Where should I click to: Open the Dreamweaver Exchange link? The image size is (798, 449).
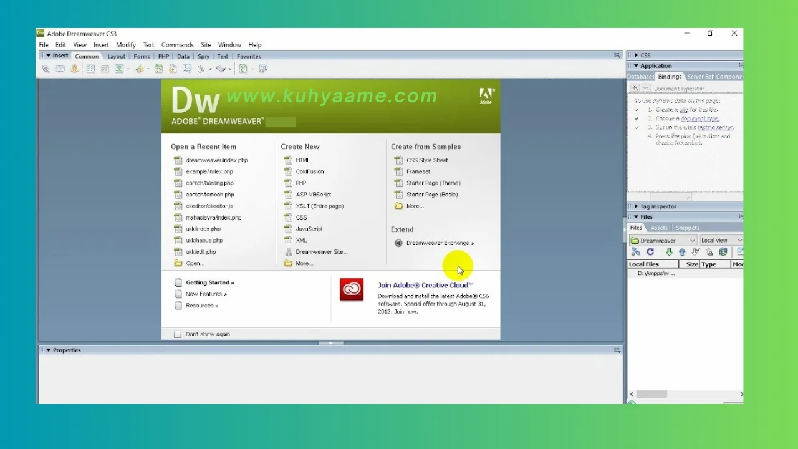tap(440, 243)
